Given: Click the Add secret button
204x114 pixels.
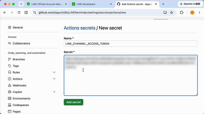Looking at the screenshot, I should pos(73,102).
